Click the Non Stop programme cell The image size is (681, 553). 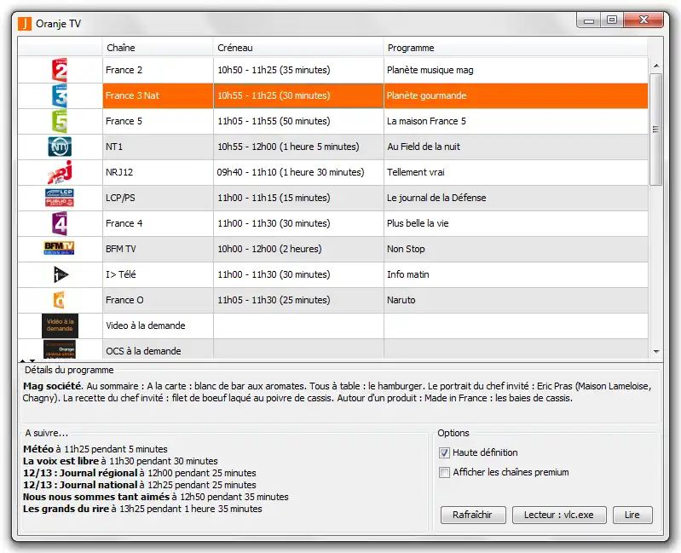pyautogui.click(x=516, y=249)
